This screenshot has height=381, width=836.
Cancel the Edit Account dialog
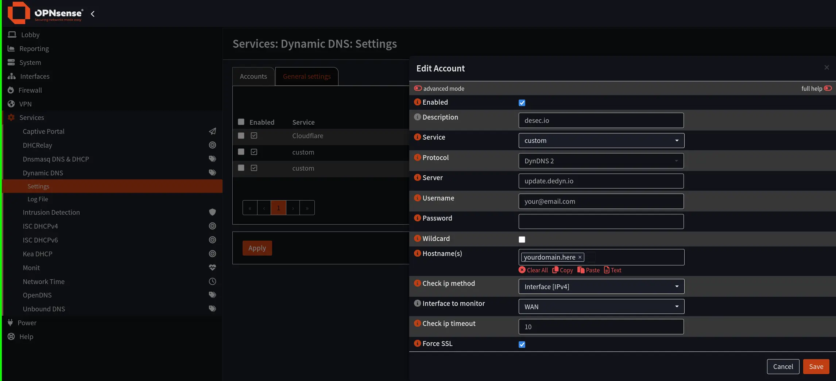[783, 366]
